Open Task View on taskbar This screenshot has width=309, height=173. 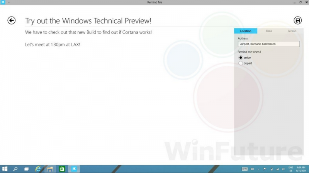[27, 169]
